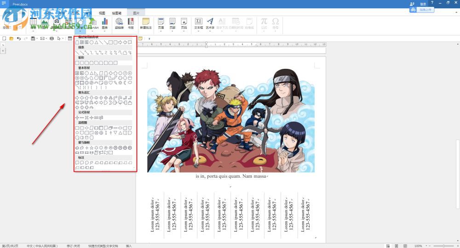The width and height of the screenshot is (460, 248).
Task: Select the smiley face shape
Action: point(106,83)
